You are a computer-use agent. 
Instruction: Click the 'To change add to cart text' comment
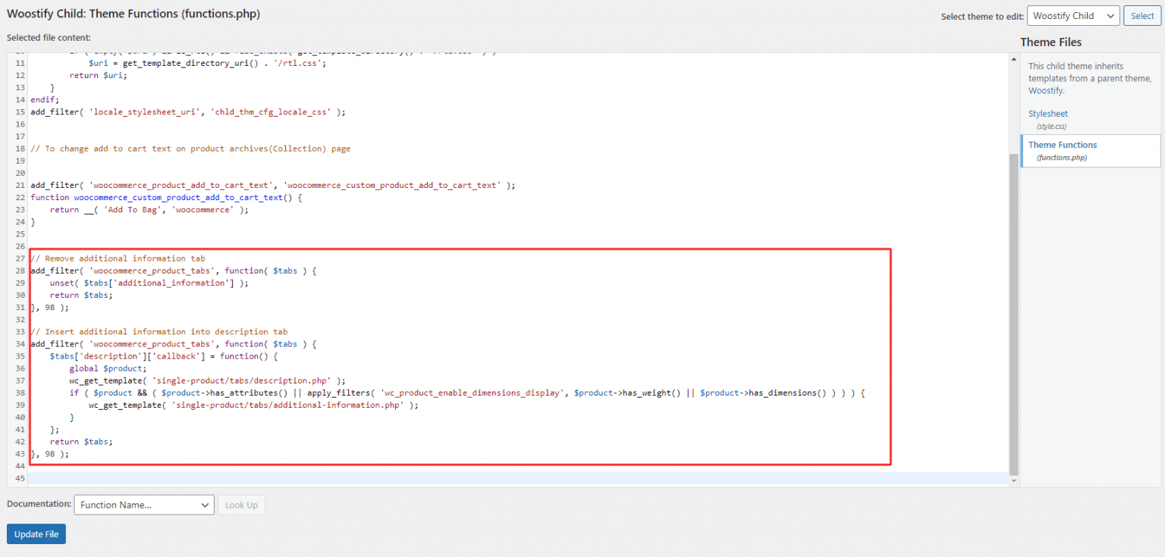(x=190, y=149)
